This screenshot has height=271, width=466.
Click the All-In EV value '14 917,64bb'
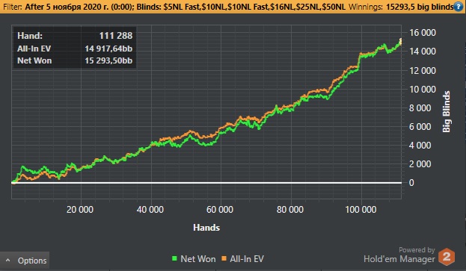[108, 49]
